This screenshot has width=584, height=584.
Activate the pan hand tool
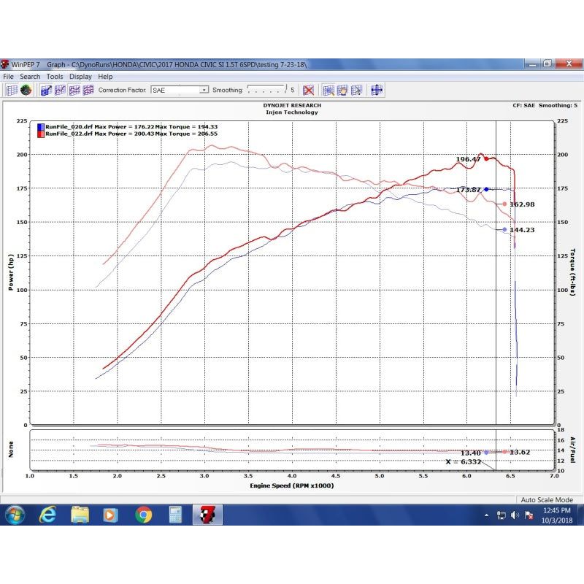point(342,90)
